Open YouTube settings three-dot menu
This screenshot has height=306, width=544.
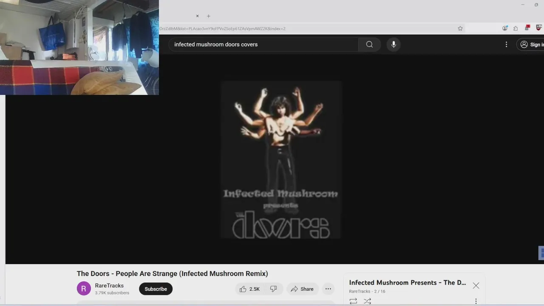point(506,44)
